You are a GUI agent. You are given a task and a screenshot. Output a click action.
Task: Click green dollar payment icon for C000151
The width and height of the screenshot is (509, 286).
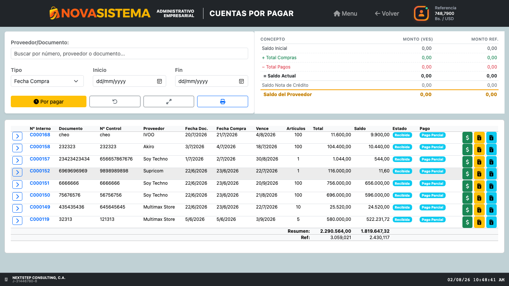click(467, 186)
